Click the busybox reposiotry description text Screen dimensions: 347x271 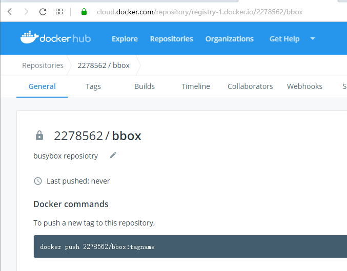point(66,156)
